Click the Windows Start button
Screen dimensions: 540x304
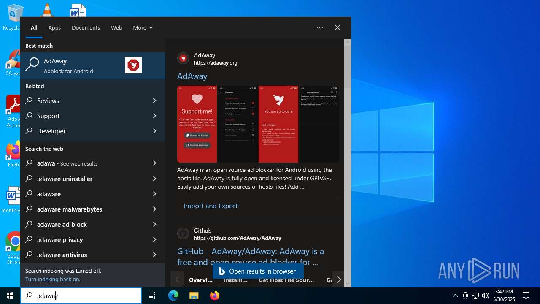tap(10, 296)
